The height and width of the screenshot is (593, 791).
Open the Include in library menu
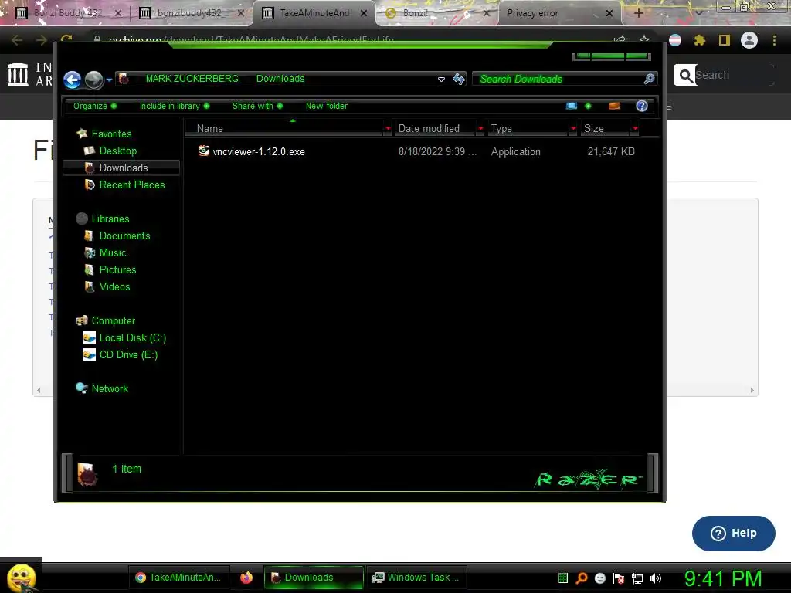[x=175, y=106]
